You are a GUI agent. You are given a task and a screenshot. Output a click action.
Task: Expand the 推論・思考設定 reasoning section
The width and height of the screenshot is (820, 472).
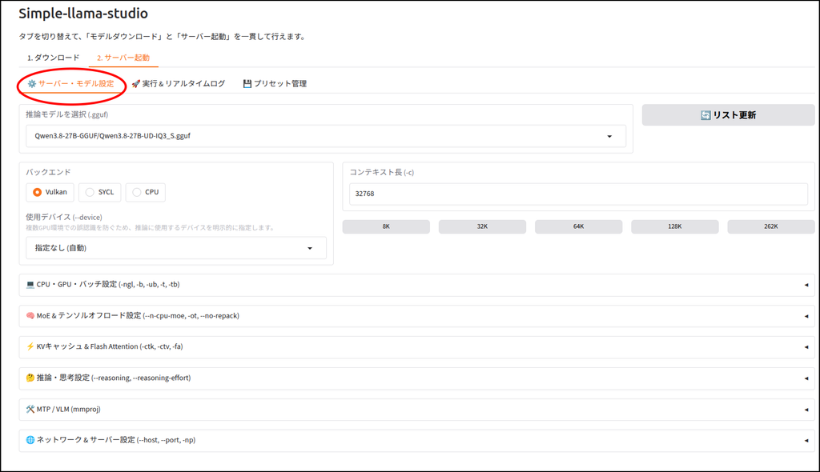pos(416,378)
